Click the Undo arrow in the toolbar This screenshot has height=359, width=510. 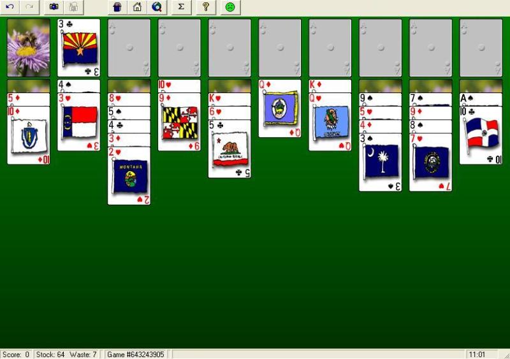[x=10, y=7]
